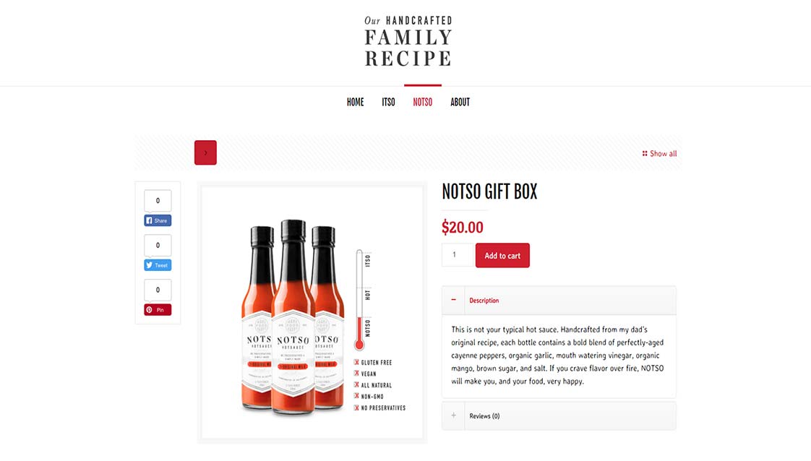Viewport: 811px width, 461px height.
Task: Open the Reviews (0) accordion header
Action: click(559, 415)
